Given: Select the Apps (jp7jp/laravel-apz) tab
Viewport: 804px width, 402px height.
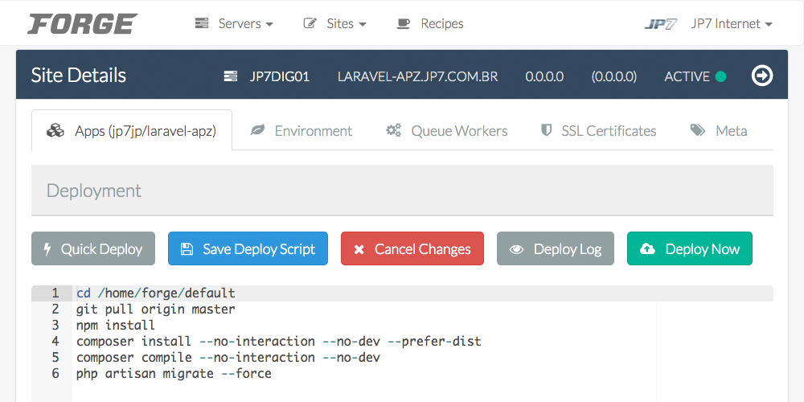Looking at the screenshot, I should [x=132, y=130].
